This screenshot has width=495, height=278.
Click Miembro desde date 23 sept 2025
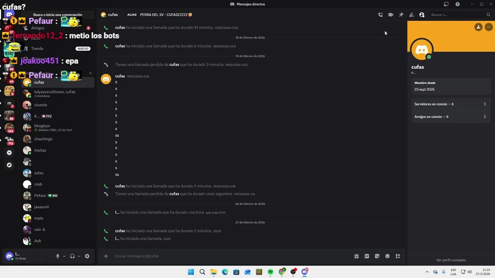pos(425,89)
